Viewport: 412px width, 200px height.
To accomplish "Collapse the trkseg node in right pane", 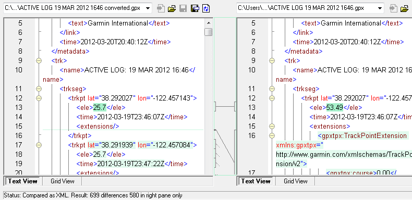I will [272, 89].
